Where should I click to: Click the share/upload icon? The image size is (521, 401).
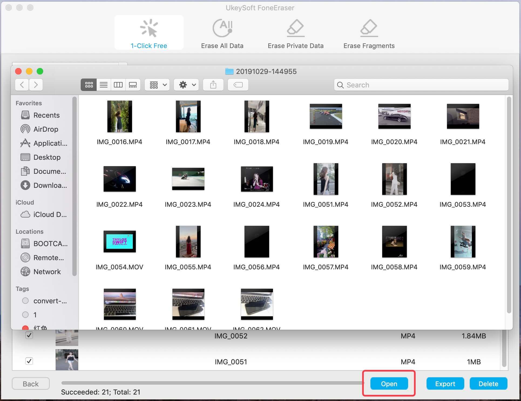pos(213,85)
